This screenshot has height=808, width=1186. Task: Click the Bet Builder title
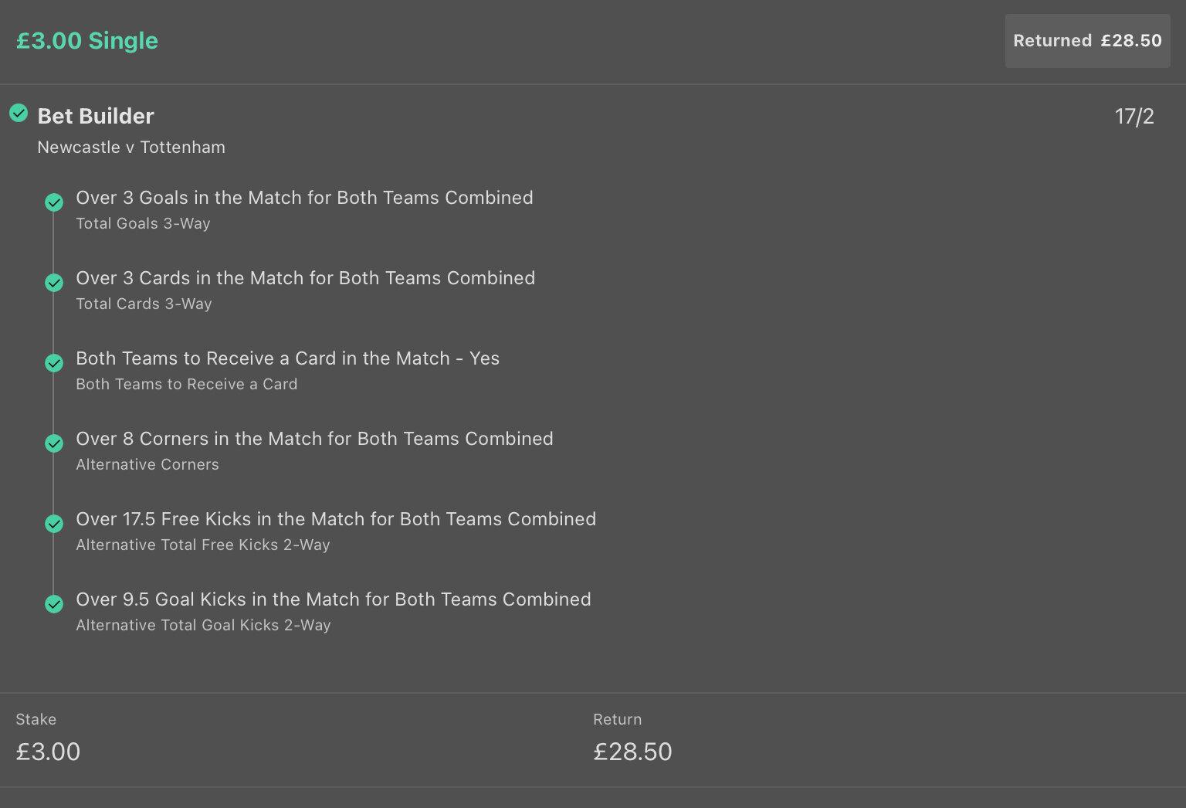point(96,116)
